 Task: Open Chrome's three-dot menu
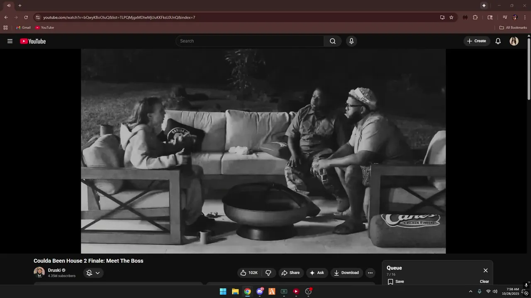(x=524, y=17)
